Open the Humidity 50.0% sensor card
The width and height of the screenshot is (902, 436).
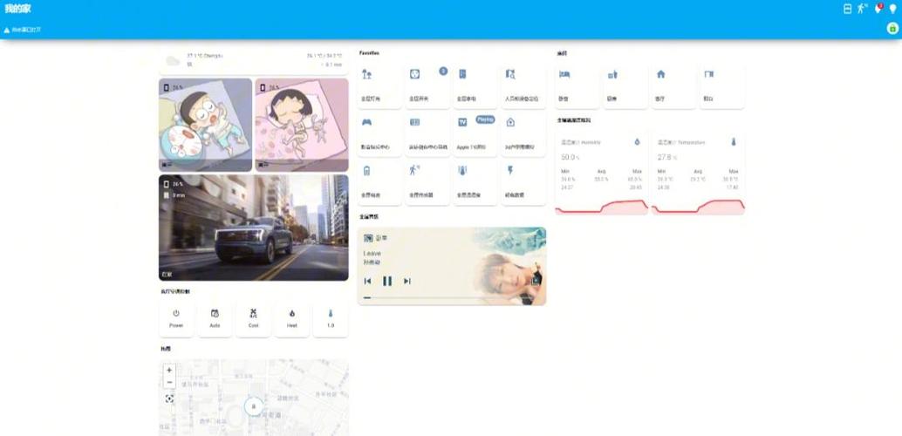pyautogui.click(x=602, y=174)
